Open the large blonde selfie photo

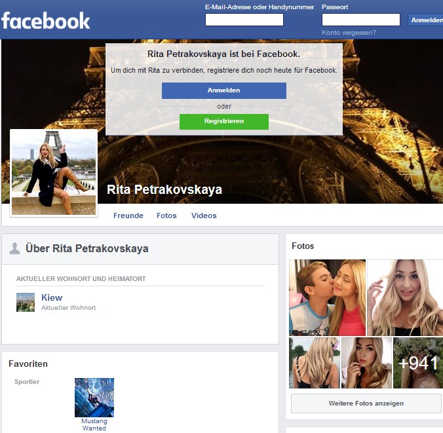click(x=404, y=297)
